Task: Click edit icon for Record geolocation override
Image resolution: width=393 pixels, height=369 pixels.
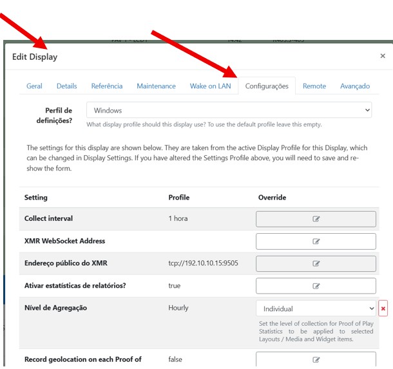Action: pos(316,360)
